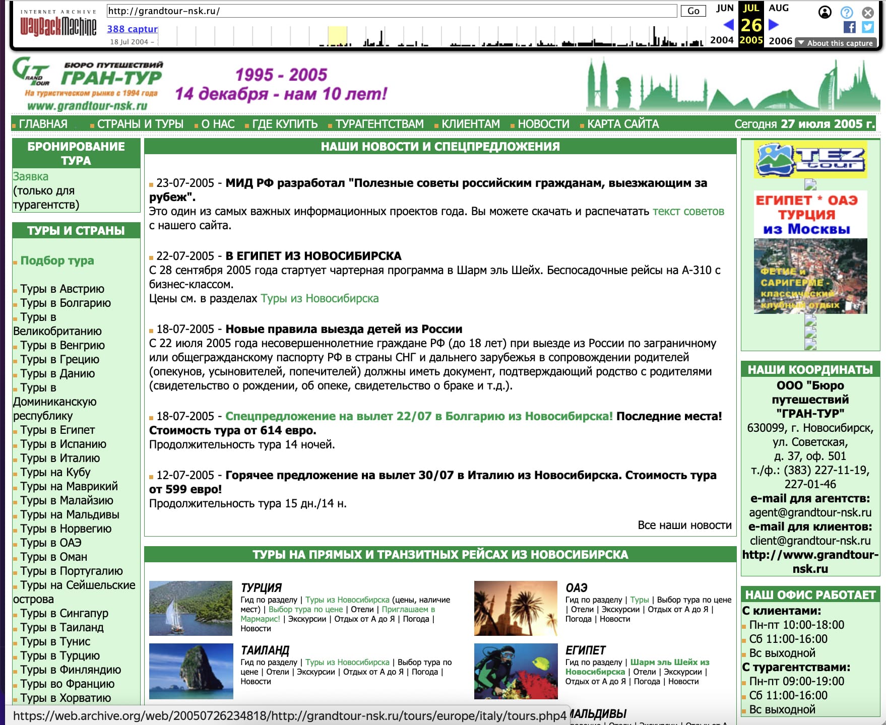Open the Fethiye and Sarigerme banner image
The width and height of the screenshot is (886, 725).
point(810,276)
